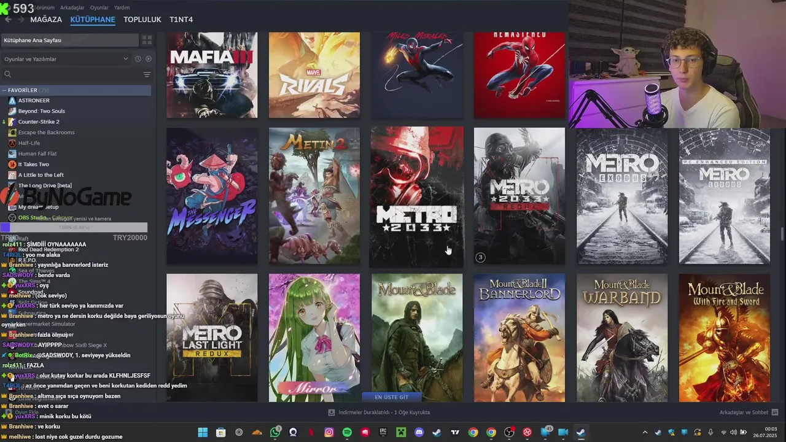Open the T1NT4 profile tab
Screen dimensions: 786x442
(181, 20)
